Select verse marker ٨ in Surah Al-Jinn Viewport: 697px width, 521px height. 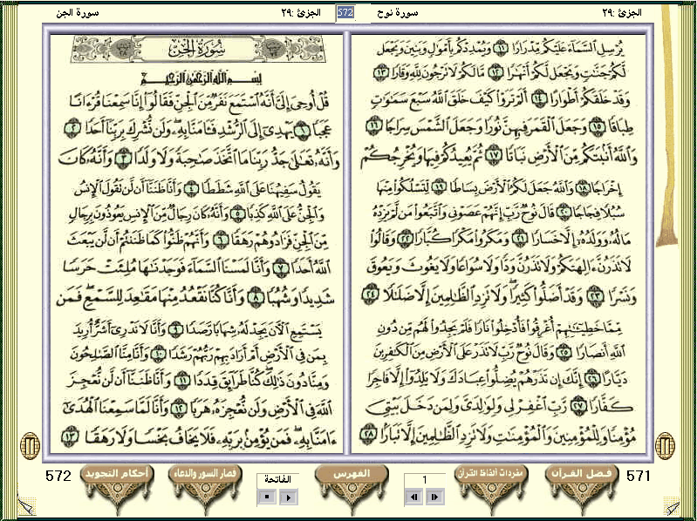[x=256, y=299]
